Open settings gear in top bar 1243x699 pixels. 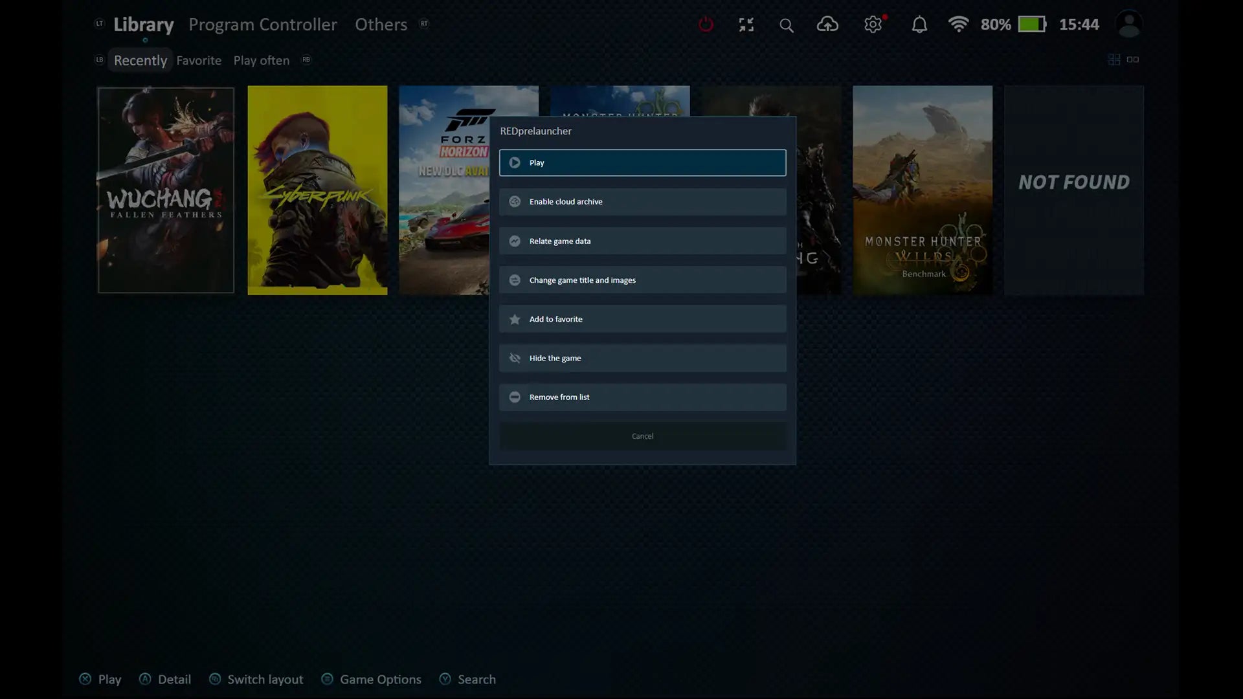pyautogui.click(x=873, y=25)
